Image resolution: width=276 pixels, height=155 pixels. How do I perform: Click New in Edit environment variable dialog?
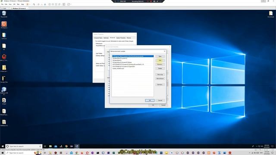click(x=160, y=56)
